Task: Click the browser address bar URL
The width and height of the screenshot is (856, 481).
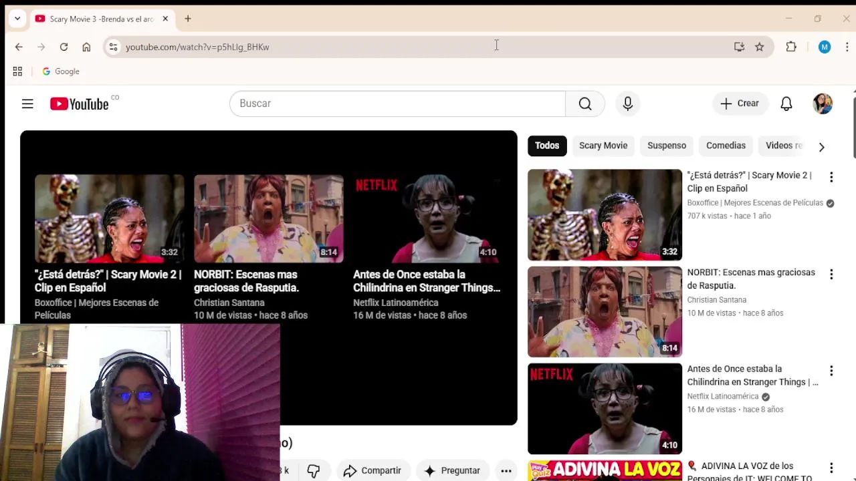Action: point(197,47)
